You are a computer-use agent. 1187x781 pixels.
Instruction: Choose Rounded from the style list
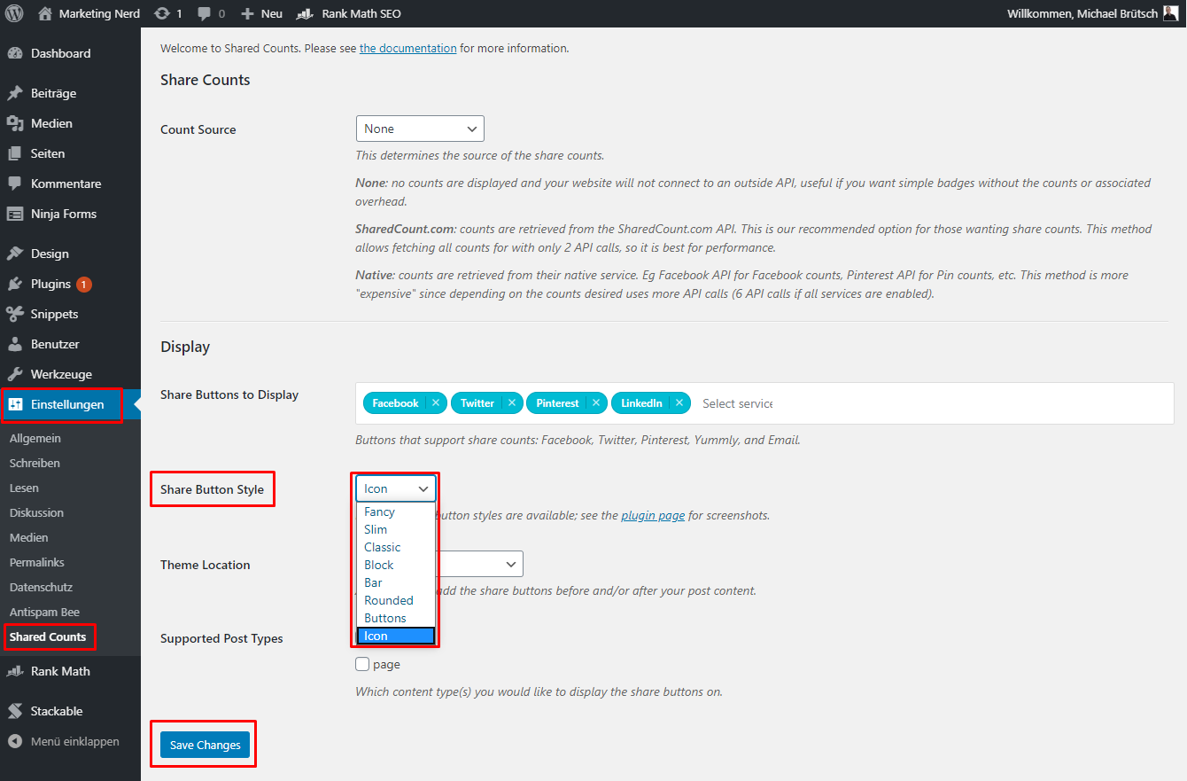[396, 600]
